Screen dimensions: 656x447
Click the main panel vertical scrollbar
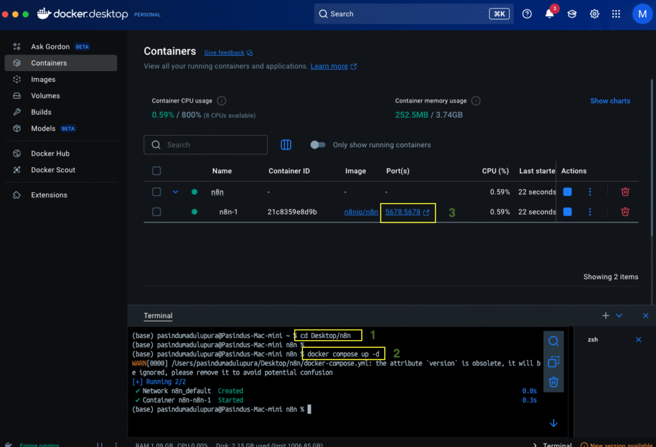[652, 159]
